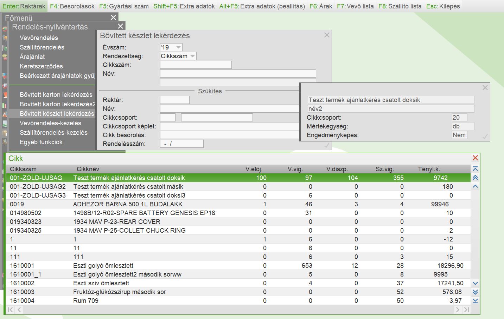
Task: Move down one row in Cikk list
Action: tap(475, 283)
